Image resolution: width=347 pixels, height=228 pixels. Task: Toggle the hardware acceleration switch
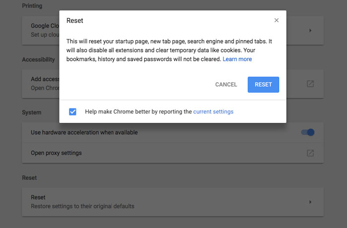point(308,132)
